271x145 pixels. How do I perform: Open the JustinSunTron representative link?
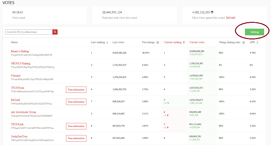pyautogui.click(x=19, y=136)
